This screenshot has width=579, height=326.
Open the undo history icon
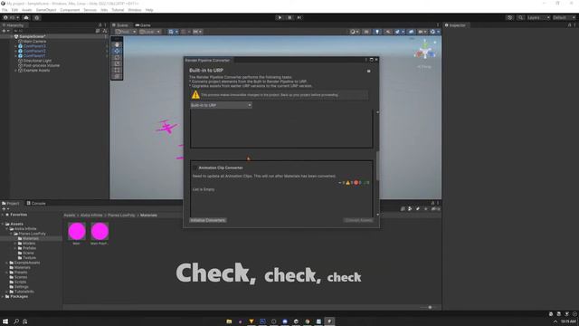509,17
